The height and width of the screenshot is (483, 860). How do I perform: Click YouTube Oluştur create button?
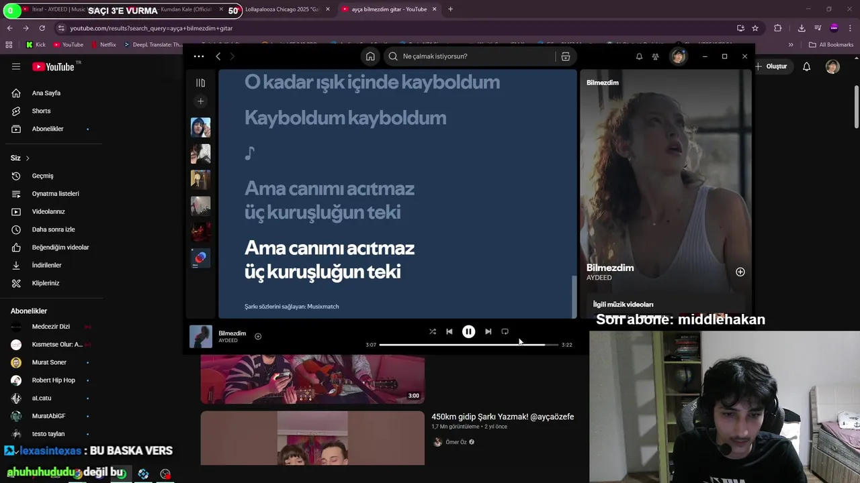pyautogui.click(x=771, y=66)
